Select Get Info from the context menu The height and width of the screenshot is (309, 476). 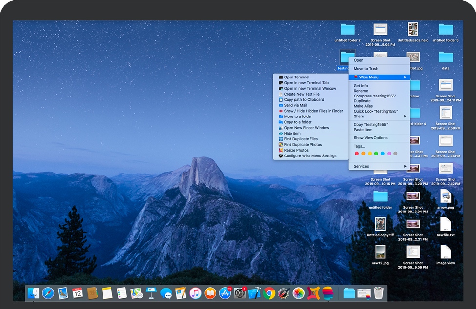(x=361, y=86)
